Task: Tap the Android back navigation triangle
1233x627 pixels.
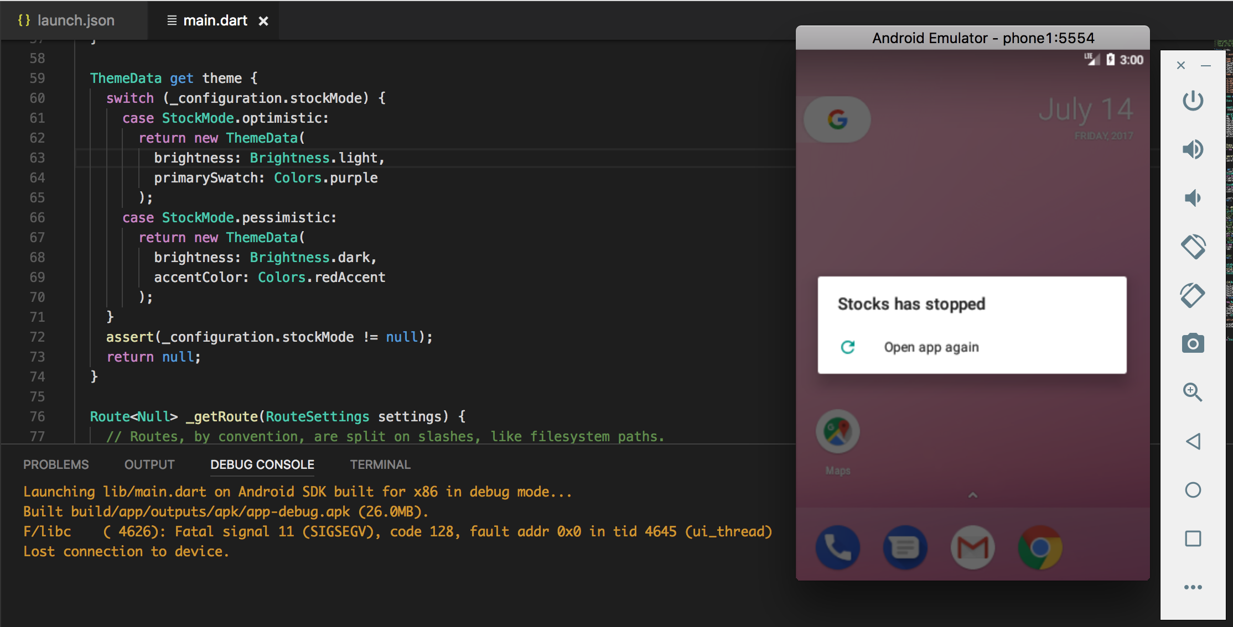Action: click(x=1193, y=441)
